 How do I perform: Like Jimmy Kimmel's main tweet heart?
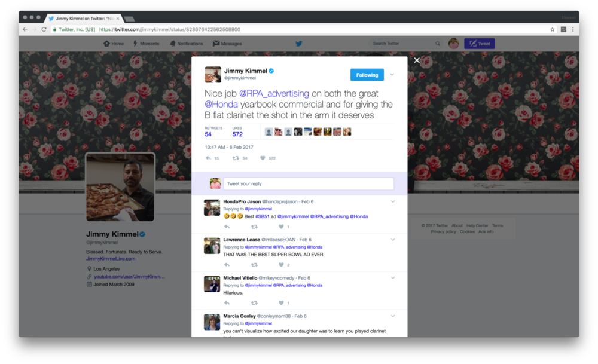click(x=263, y=158)
